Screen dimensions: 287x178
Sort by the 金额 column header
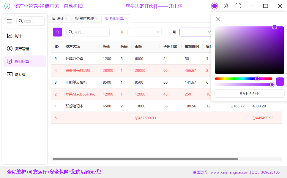point(138,47)
